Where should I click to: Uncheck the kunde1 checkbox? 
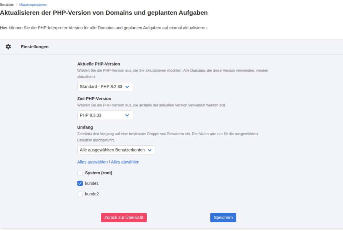pos(80,183)
